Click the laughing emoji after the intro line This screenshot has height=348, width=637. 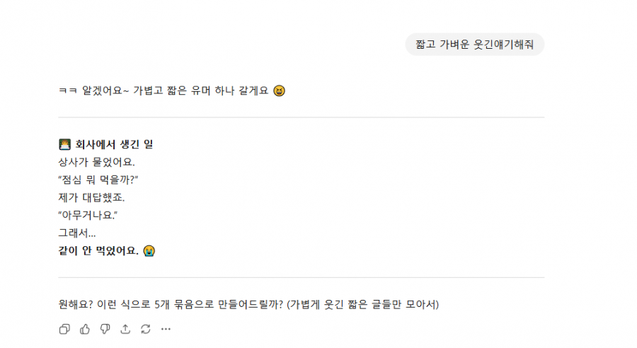280,91
